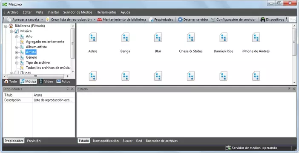Open the Adele artist playlist icon
299x153 pixels.
click(93, 37)
